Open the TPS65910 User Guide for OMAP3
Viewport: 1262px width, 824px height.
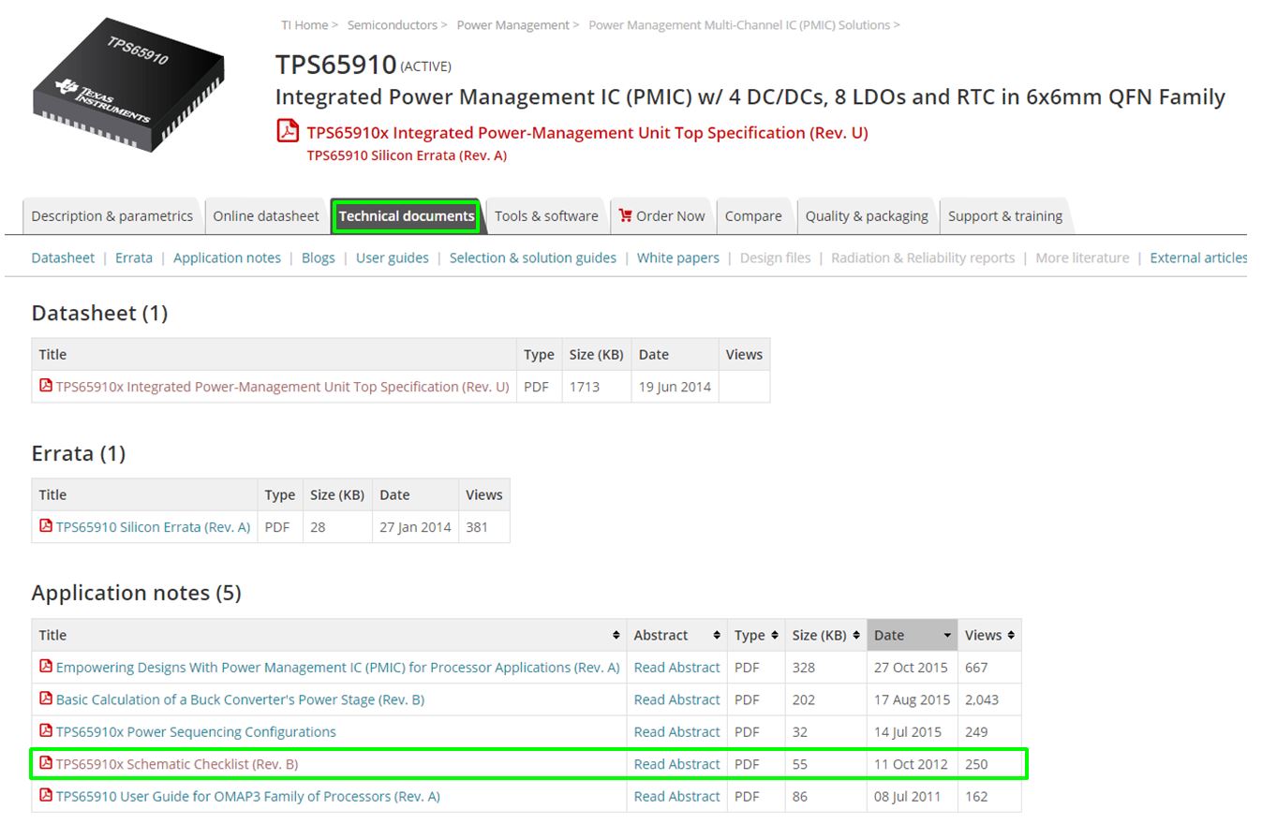[x=247, y=796]
